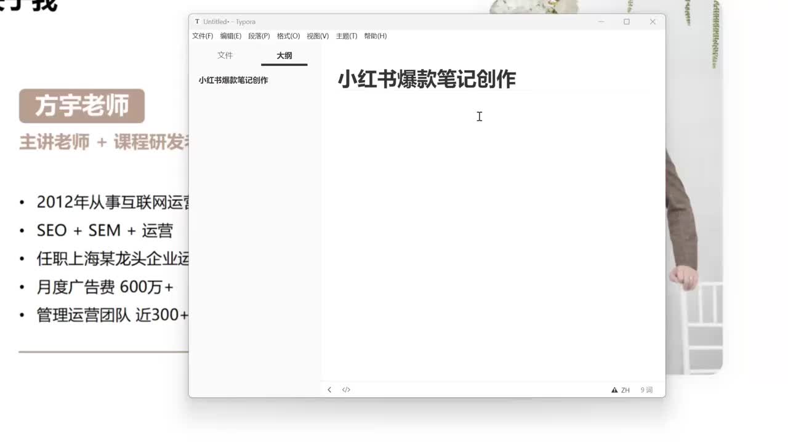
Task: Click the spell check warning ZH indicator
Action: (621, 390)
